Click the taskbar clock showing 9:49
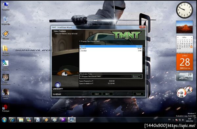Image resolution: width=197 pixels, height=129 pixels. coord(190,120)
